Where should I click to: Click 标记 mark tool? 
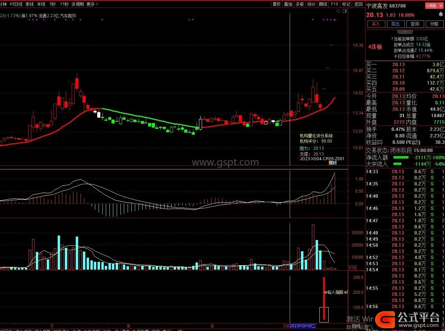[x=346, y=4]
